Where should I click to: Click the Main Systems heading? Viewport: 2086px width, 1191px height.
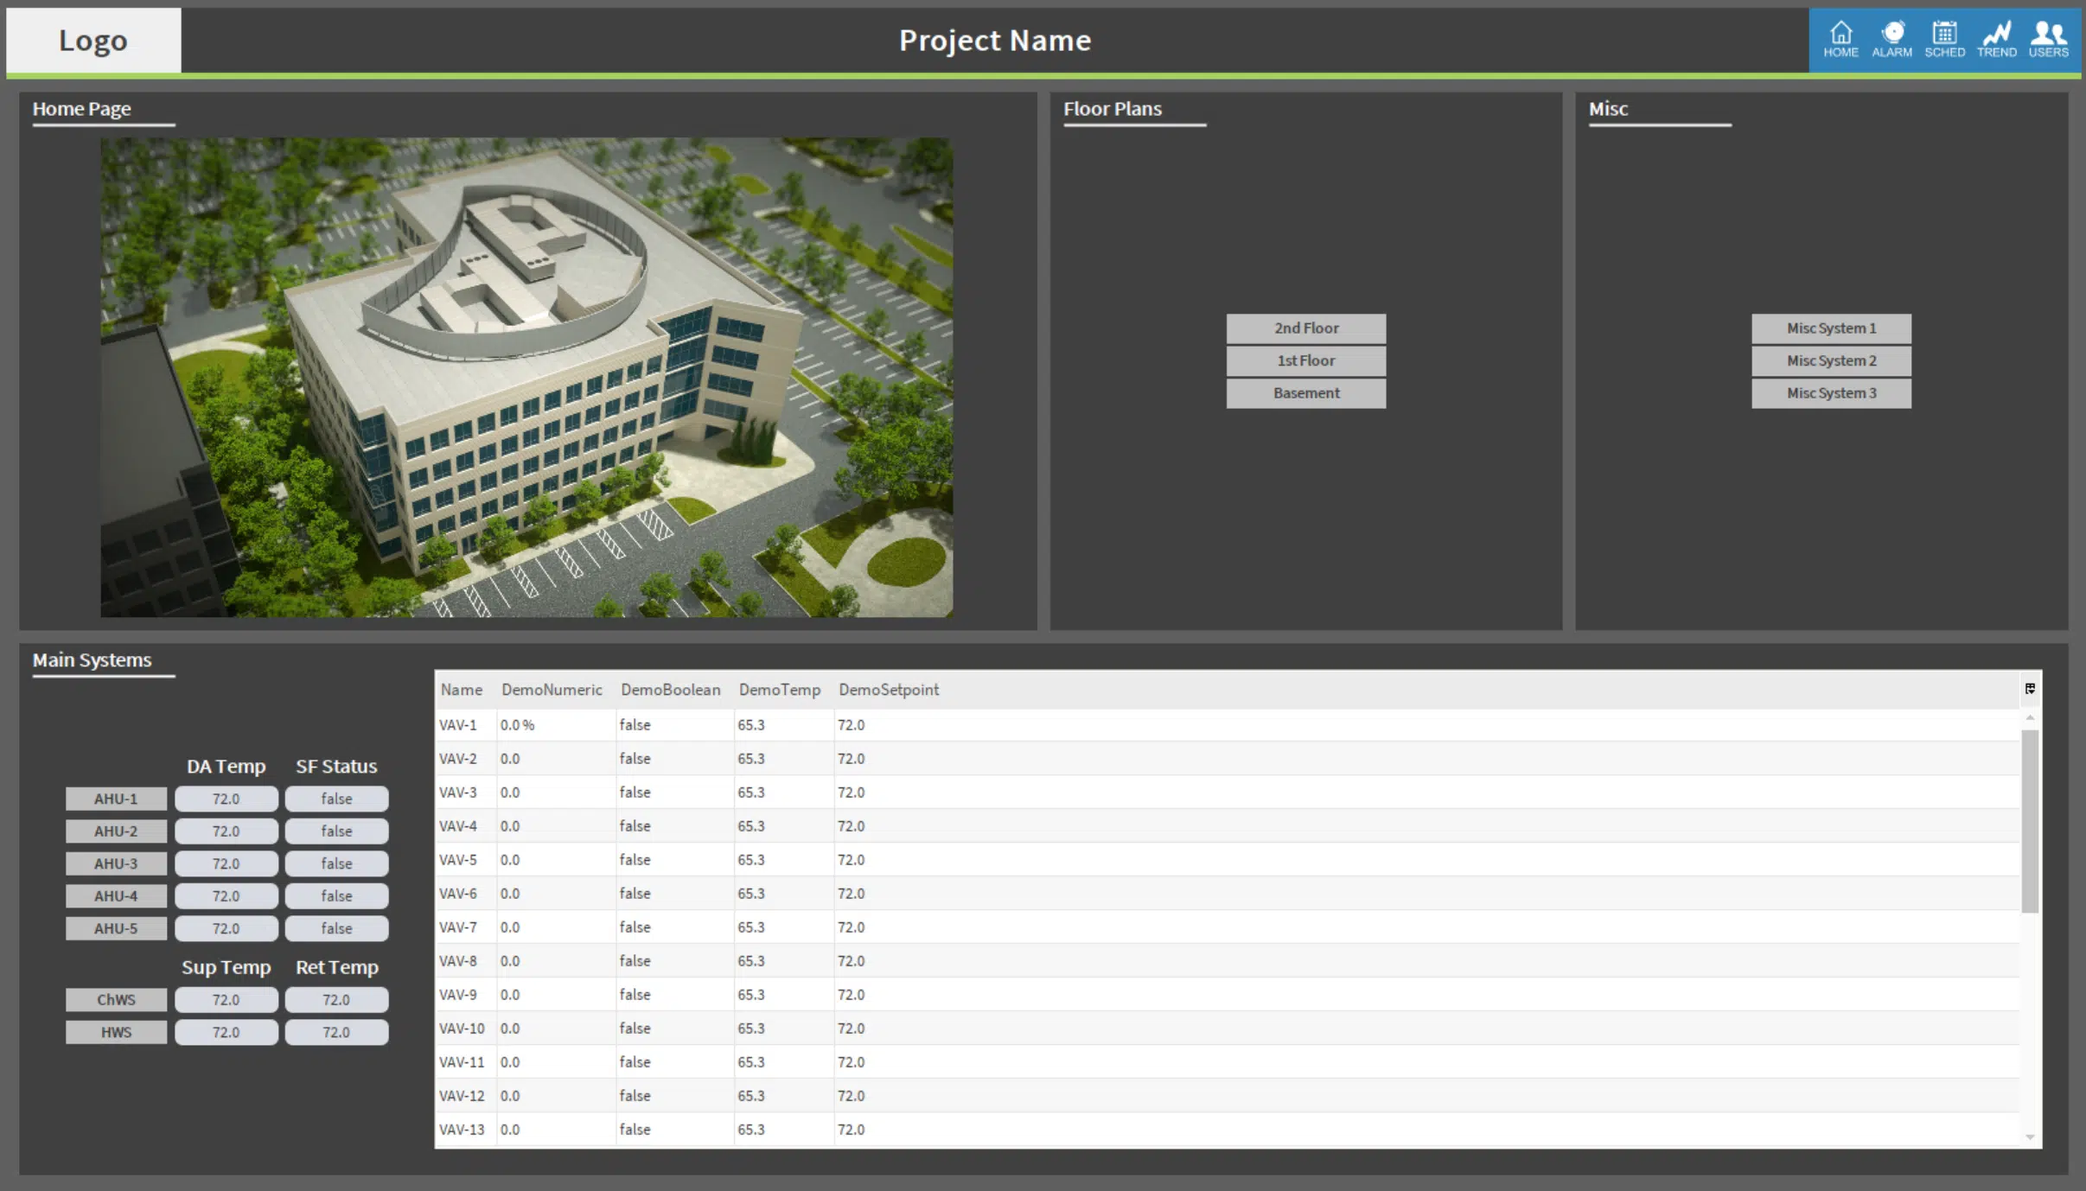92,660
